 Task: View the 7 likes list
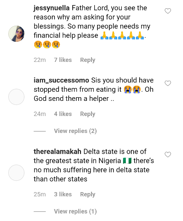[63, 60]
